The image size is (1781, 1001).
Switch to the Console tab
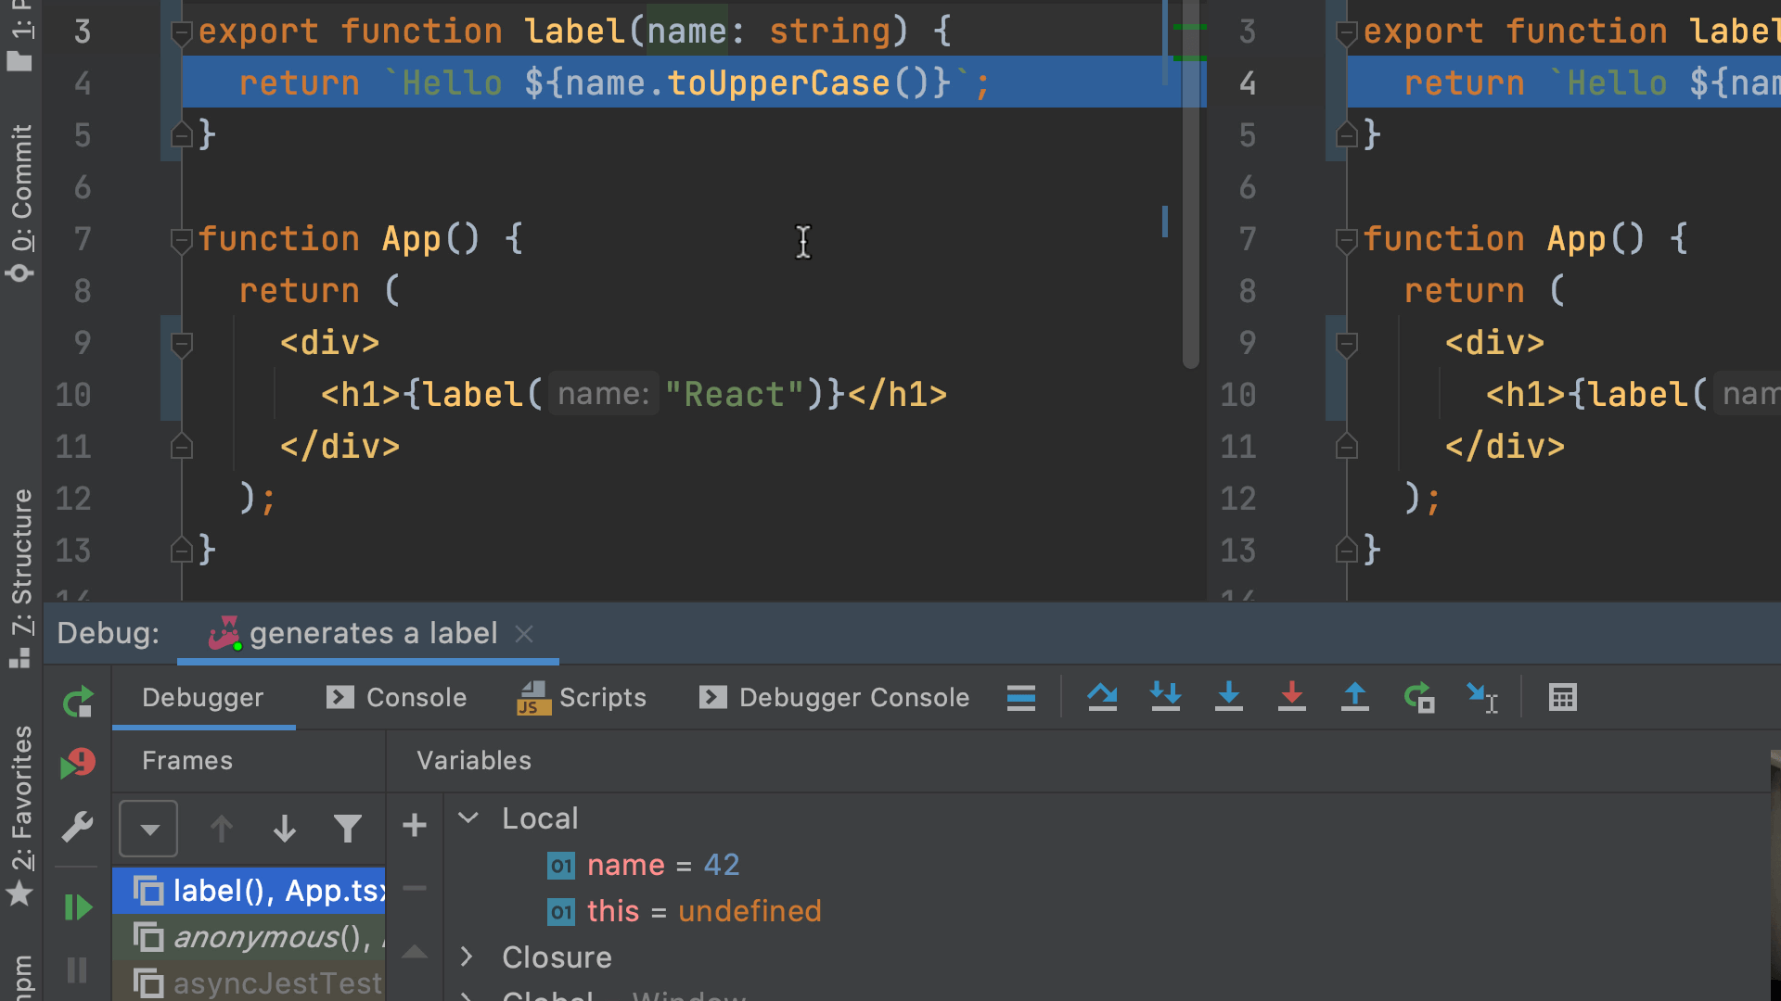coord(416,697)
